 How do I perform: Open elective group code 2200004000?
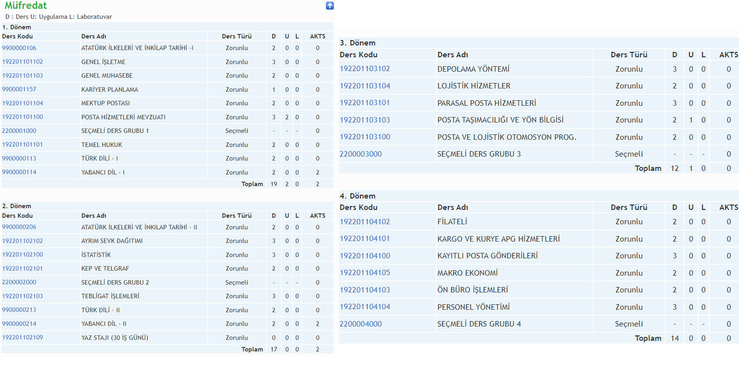tap(361, 324)
